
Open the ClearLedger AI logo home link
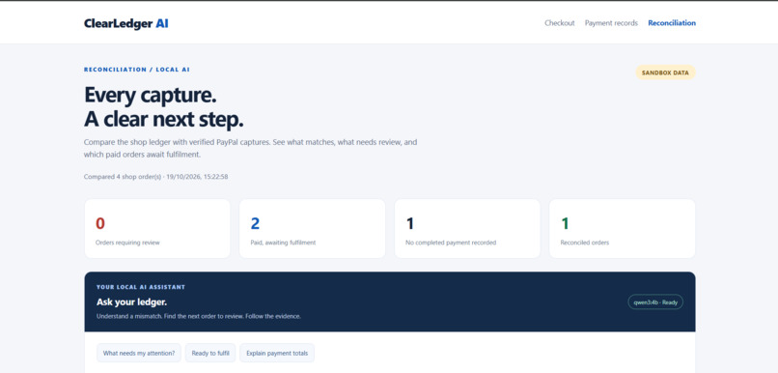(x=126, y=23)
